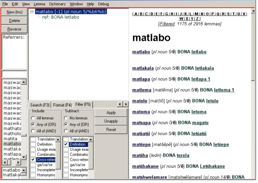The width and height of the screenshot is (258, 183).
Task: Open the Debug menu
Action: coord(104,4)
